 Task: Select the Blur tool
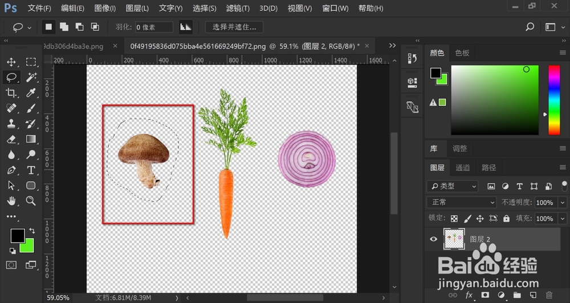(11, 155)
